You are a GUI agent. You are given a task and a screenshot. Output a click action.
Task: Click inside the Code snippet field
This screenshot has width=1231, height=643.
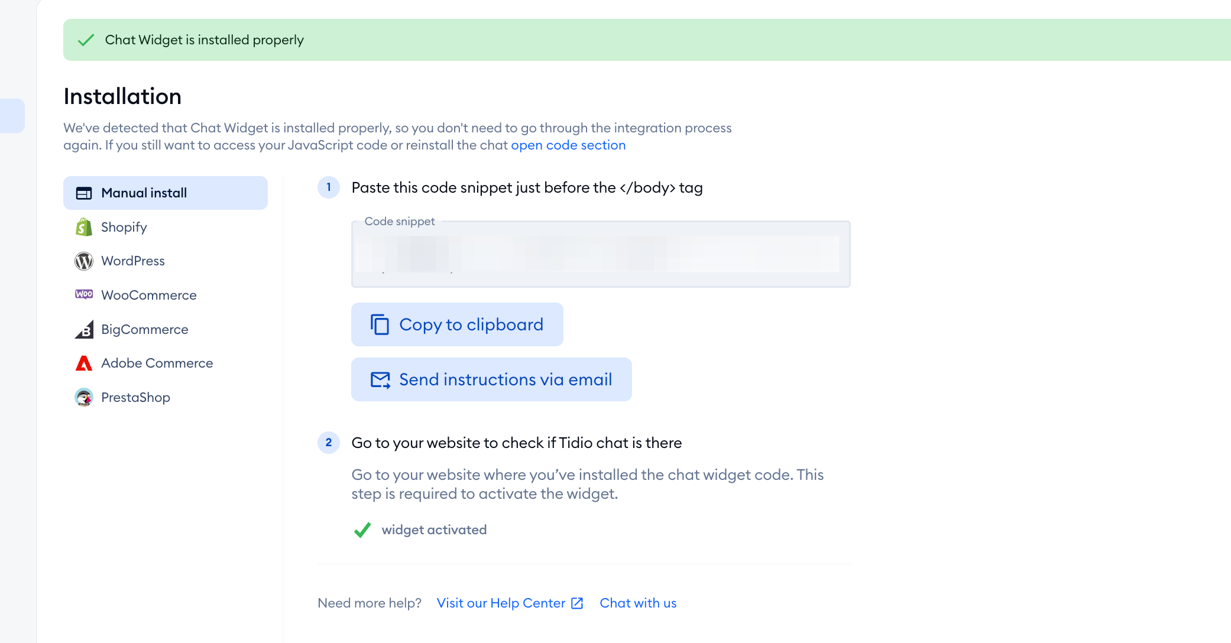click(x=601, y=255)
